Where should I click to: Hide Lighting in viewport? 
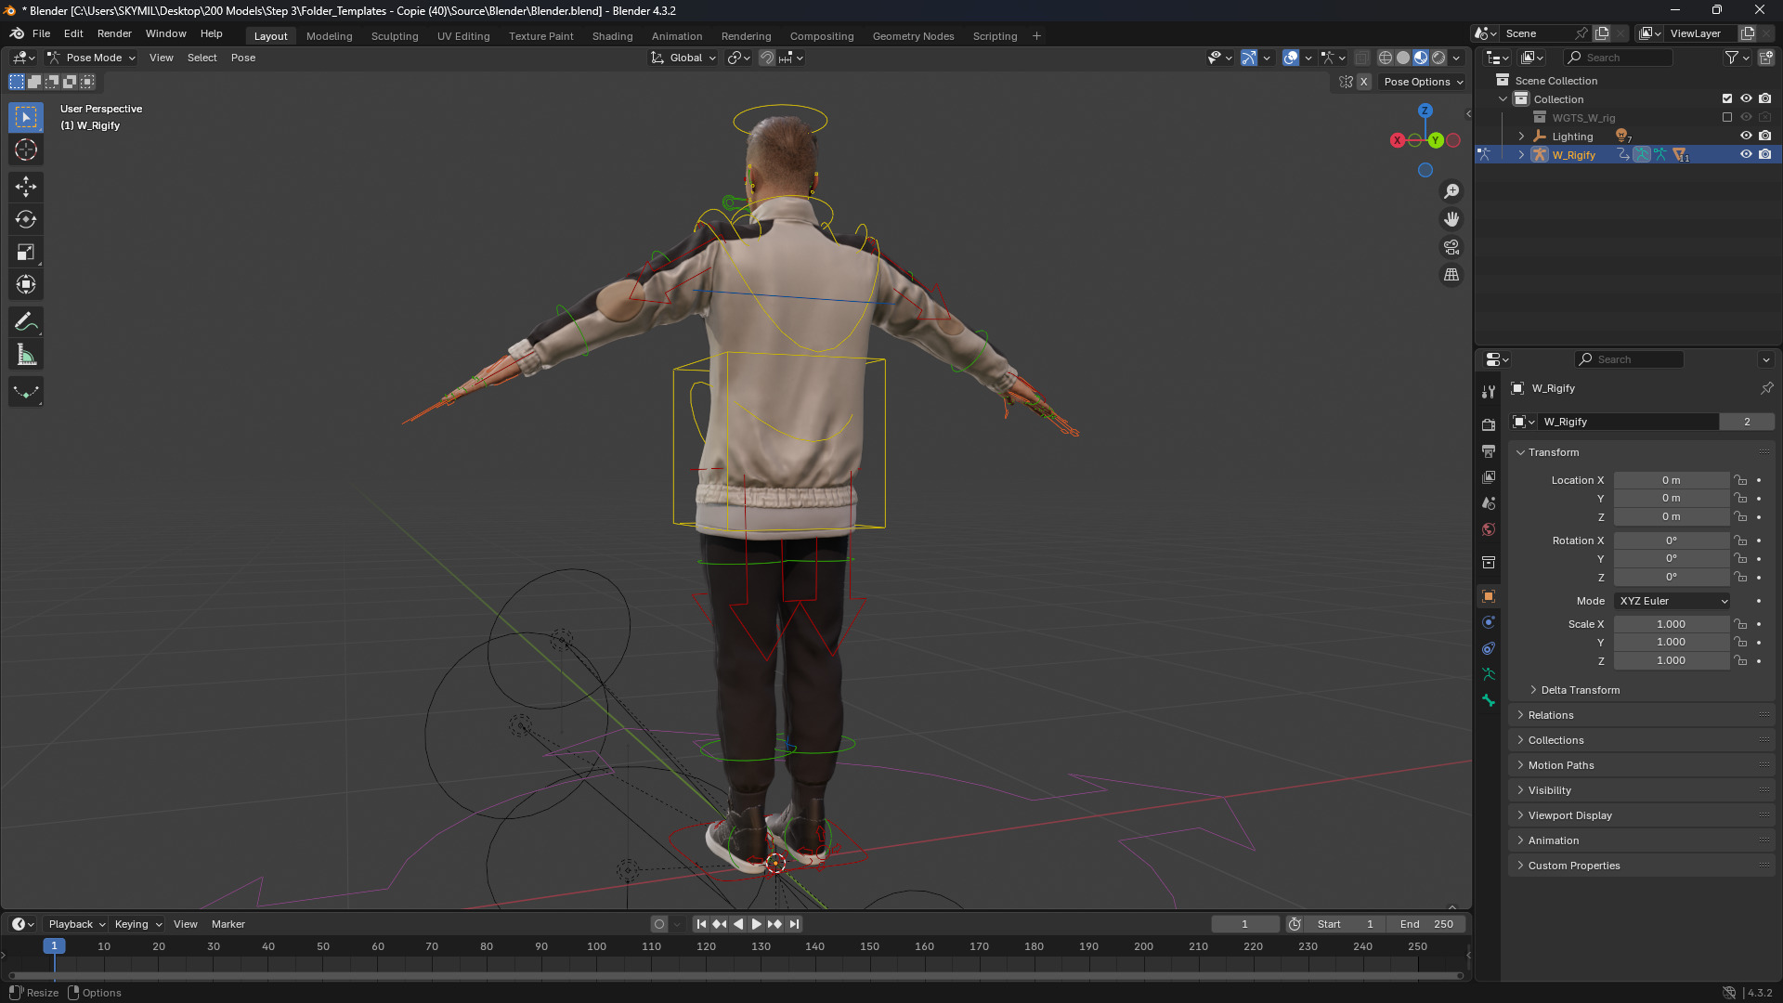pos(1746,136)
